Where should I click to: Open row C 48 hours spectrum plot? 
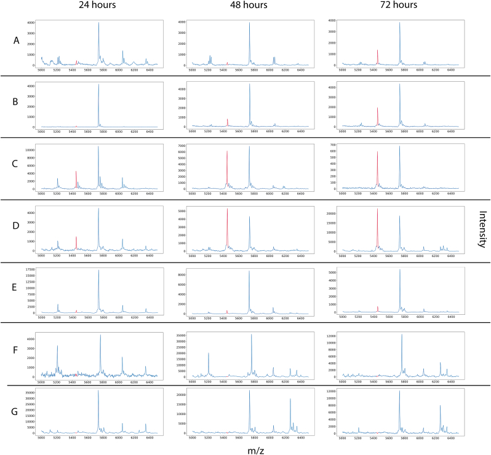(x=250, y=167)
